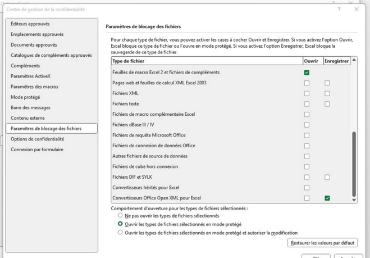Screen dimensions: 370x258
Task: Click the Paramètres de blocage des fichiers heading
Action: [143, 26]
